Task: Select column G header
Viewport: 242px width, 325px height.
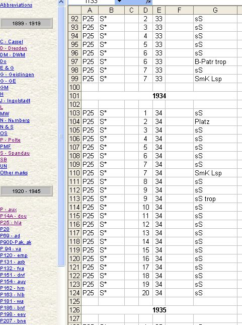Action: pyautogui.click(x=215, y=10)
